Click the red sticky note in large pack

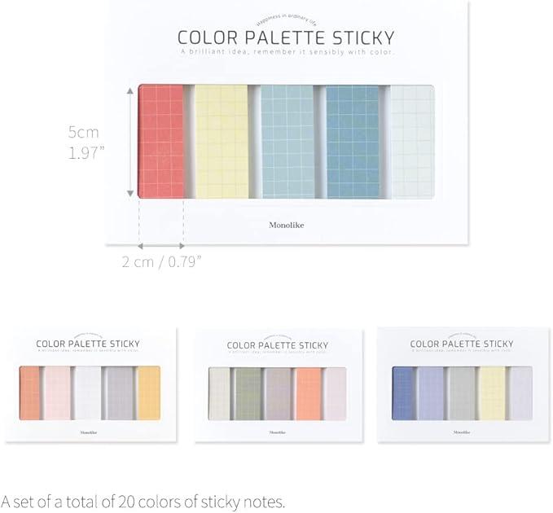point(161,141)
